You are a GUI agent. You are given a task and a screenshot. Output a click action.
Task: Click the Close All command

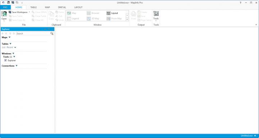pyautogui.click(x=37, y=20)
